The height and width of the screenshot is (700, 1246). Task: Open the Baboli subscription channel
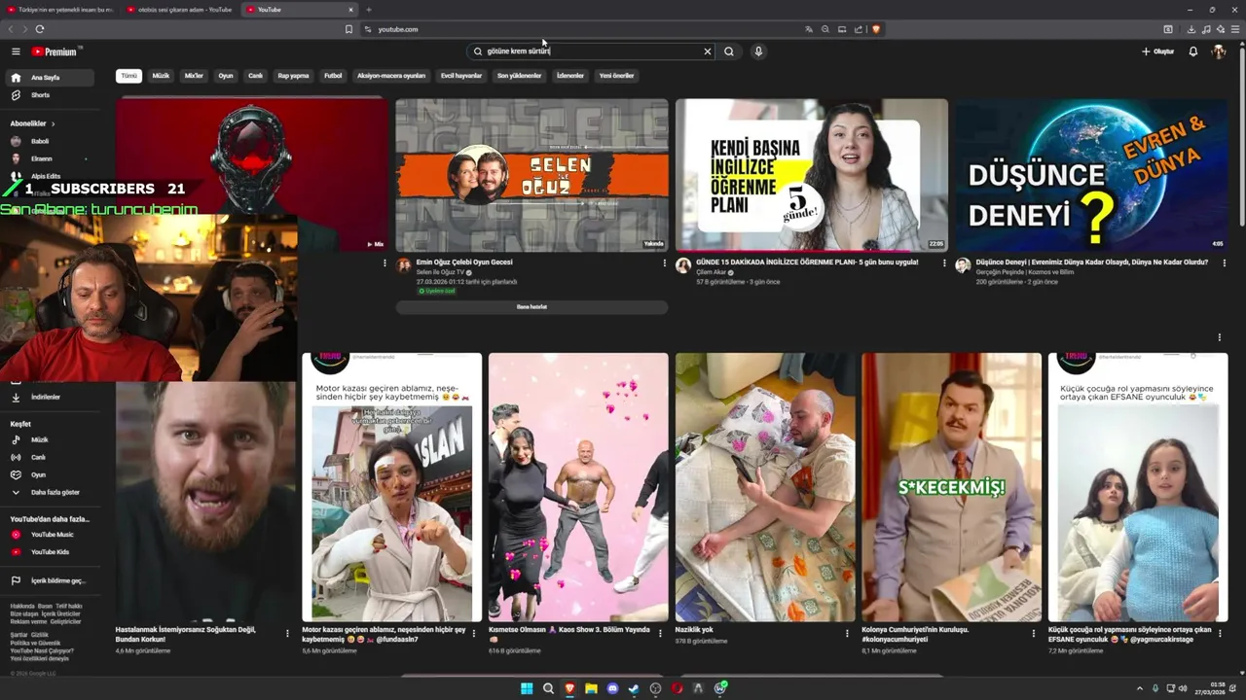coord(52,141)
